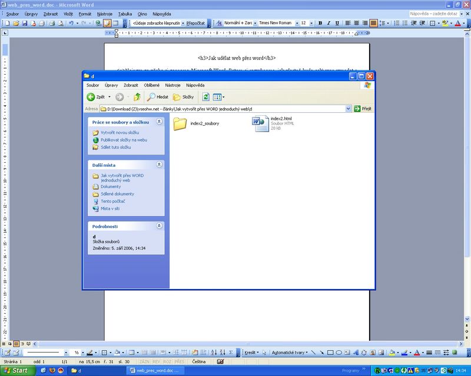Center the text in Word
The height and width of the screenshot is (376, 471).
click(x=356, y=23)
